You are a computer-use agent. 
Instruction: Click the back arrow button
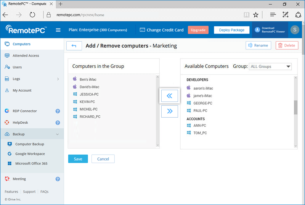(x=74, y=46)
